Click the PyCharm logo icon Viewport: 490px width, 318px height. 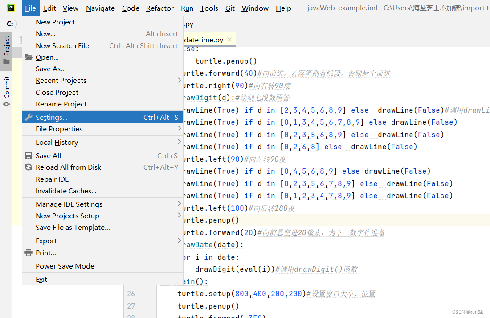pyautogui.click(x=10, y=8)
